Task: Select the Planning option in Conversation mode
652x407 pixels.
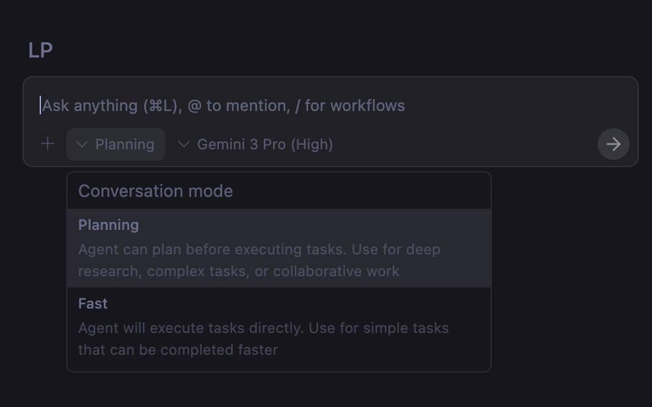Action: [278, 248]
